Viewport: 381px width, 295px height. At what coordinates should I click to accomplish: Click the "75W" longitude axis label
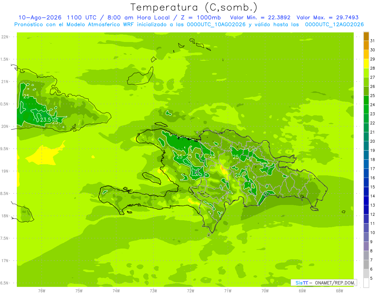(79, 291)
